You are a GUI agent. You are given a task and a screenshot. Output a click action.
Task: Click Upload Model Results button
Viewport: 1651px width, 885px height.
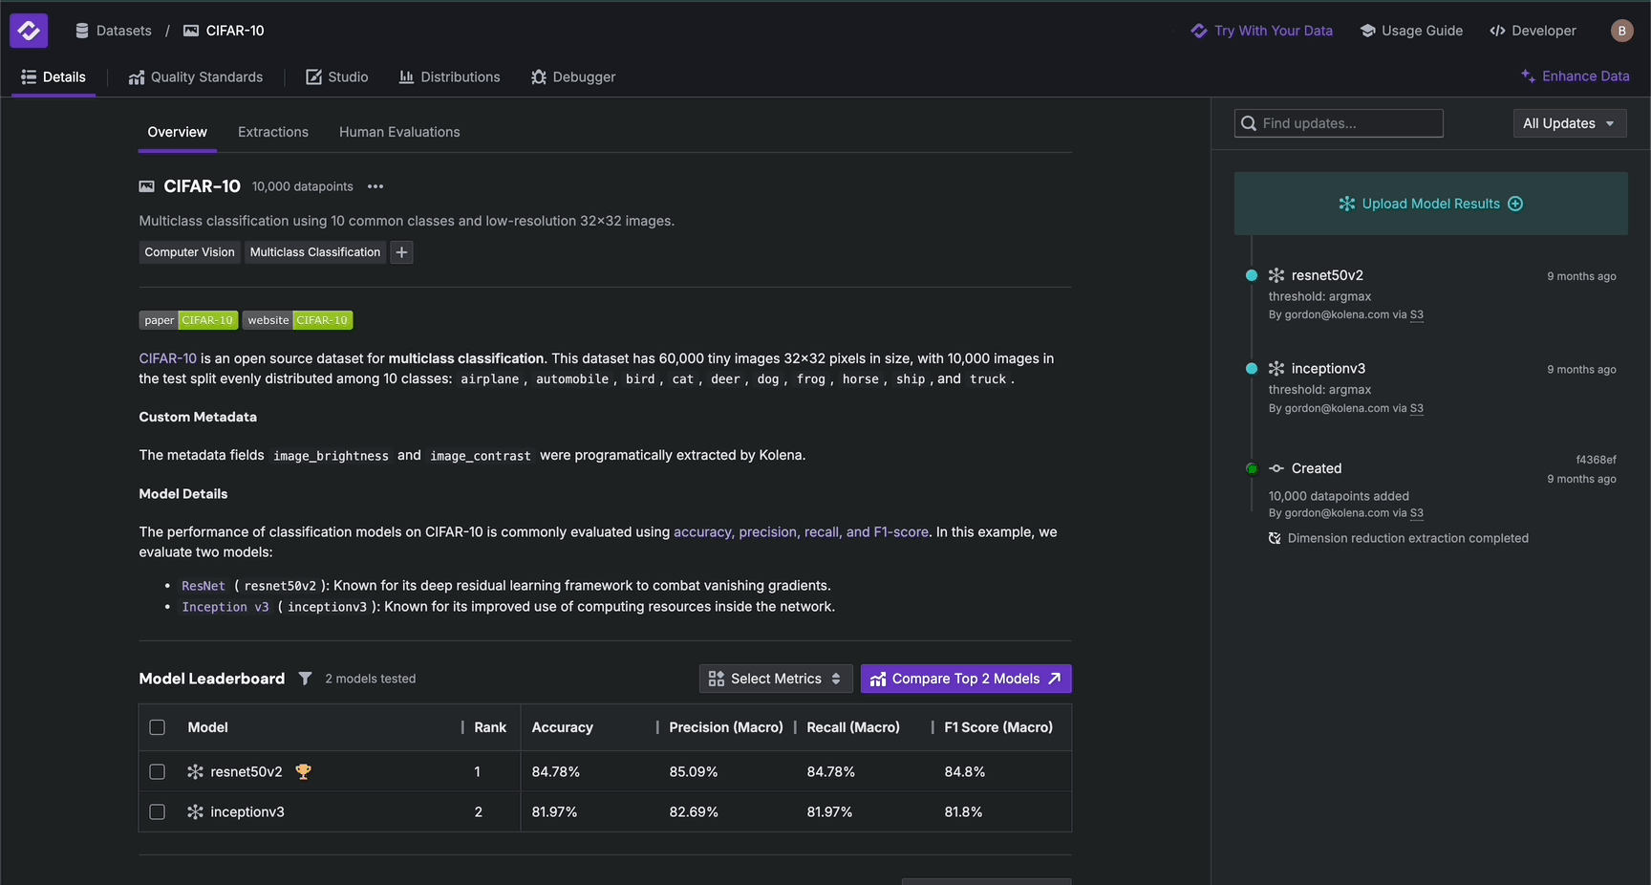tap(1430, 204)
